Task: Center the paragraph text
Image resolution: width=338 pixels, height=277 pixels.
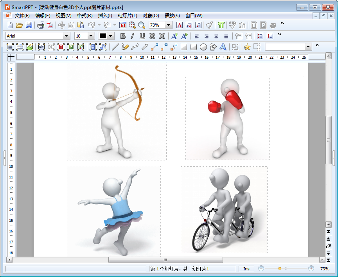Action: point(216,36)
